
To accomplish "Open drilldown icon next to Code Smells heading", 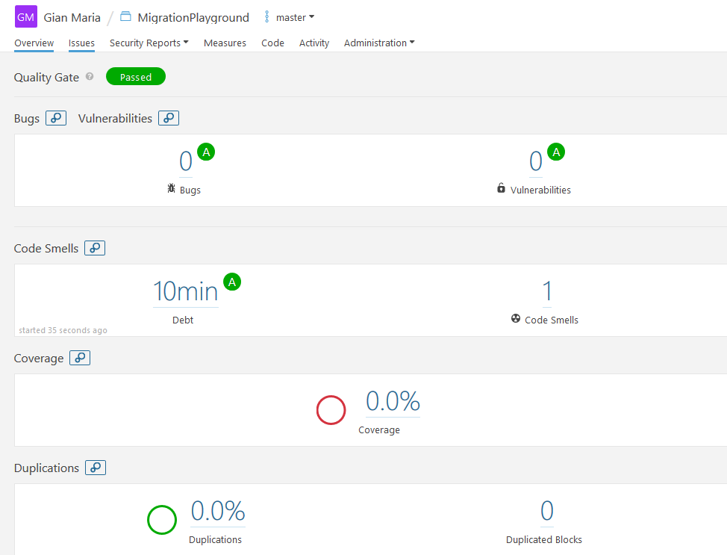I will click(95, 248).
